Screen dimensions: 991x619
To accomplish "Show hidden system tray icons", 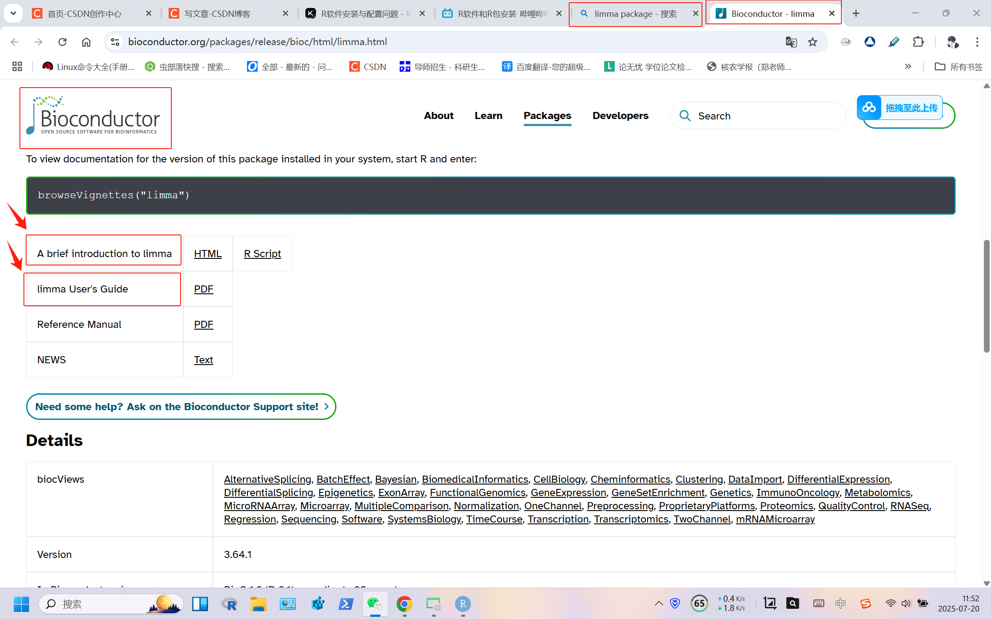I will point(659,604).
